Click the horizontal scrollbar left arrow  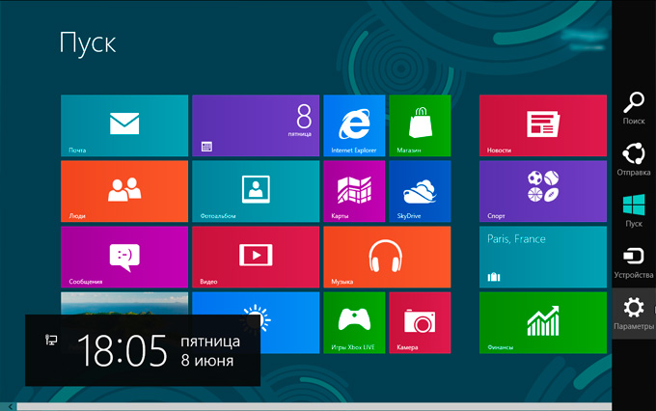[9, 406]
